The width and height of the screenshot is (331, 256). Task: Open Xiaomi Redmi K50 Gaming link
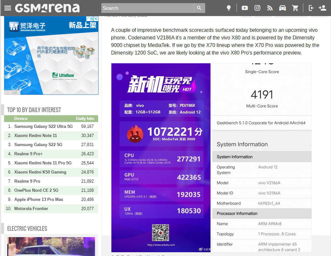coord(40,172)
